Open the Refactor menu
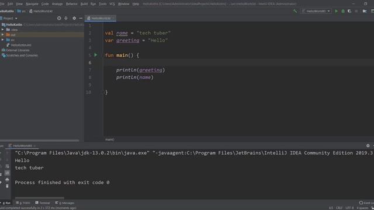The height and width of the screenshot is (210, 374). coord(71,4)
